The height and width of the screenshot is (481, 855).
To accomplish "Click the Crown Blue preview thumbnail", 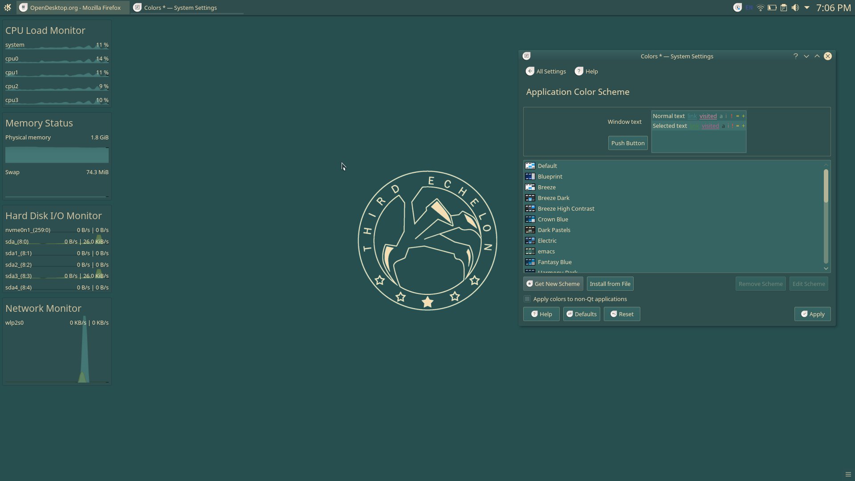I will coord(530,219).
